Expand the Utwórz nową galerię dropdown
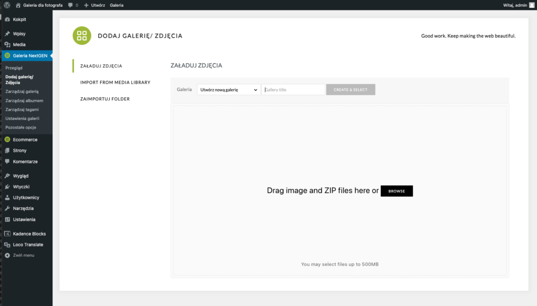The height and width of the screenshot is (306, 537). pos(229,89)
